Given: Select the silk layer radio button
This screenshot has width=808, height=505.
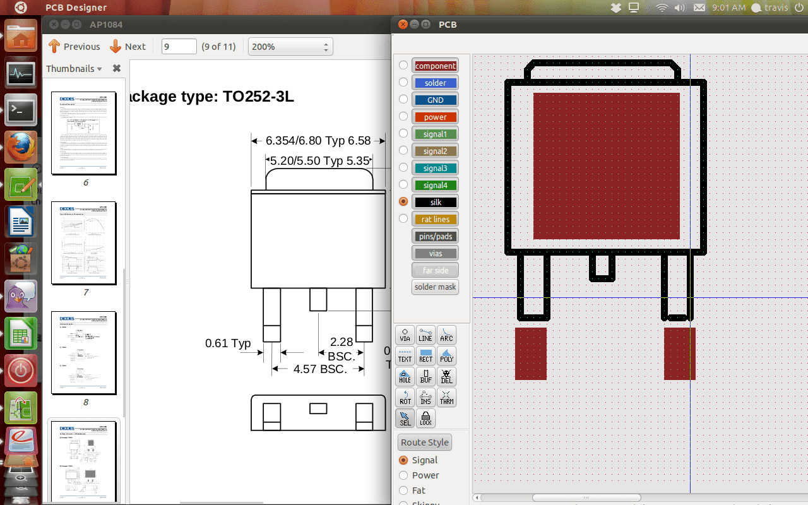Looking at the screenshot, I should point(403,201).
